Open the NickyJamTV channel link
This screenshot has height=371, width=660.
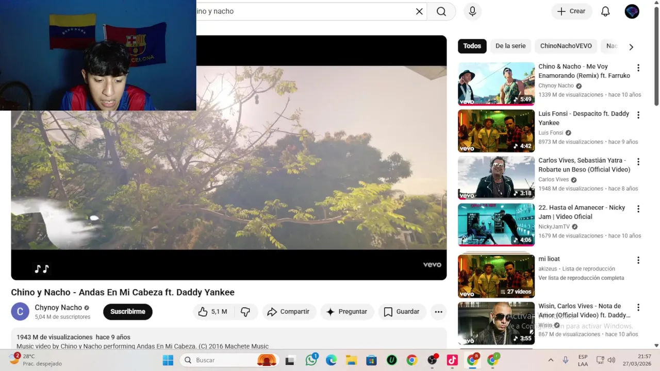tap(554, 227)
